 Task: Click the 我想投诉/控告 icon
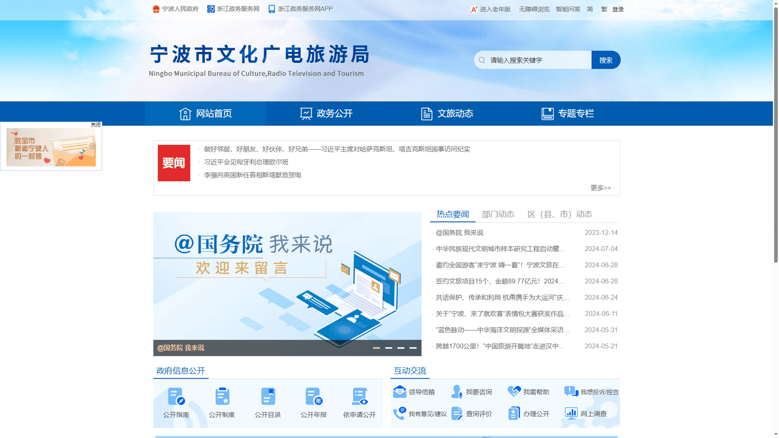(x=571, y=391)
